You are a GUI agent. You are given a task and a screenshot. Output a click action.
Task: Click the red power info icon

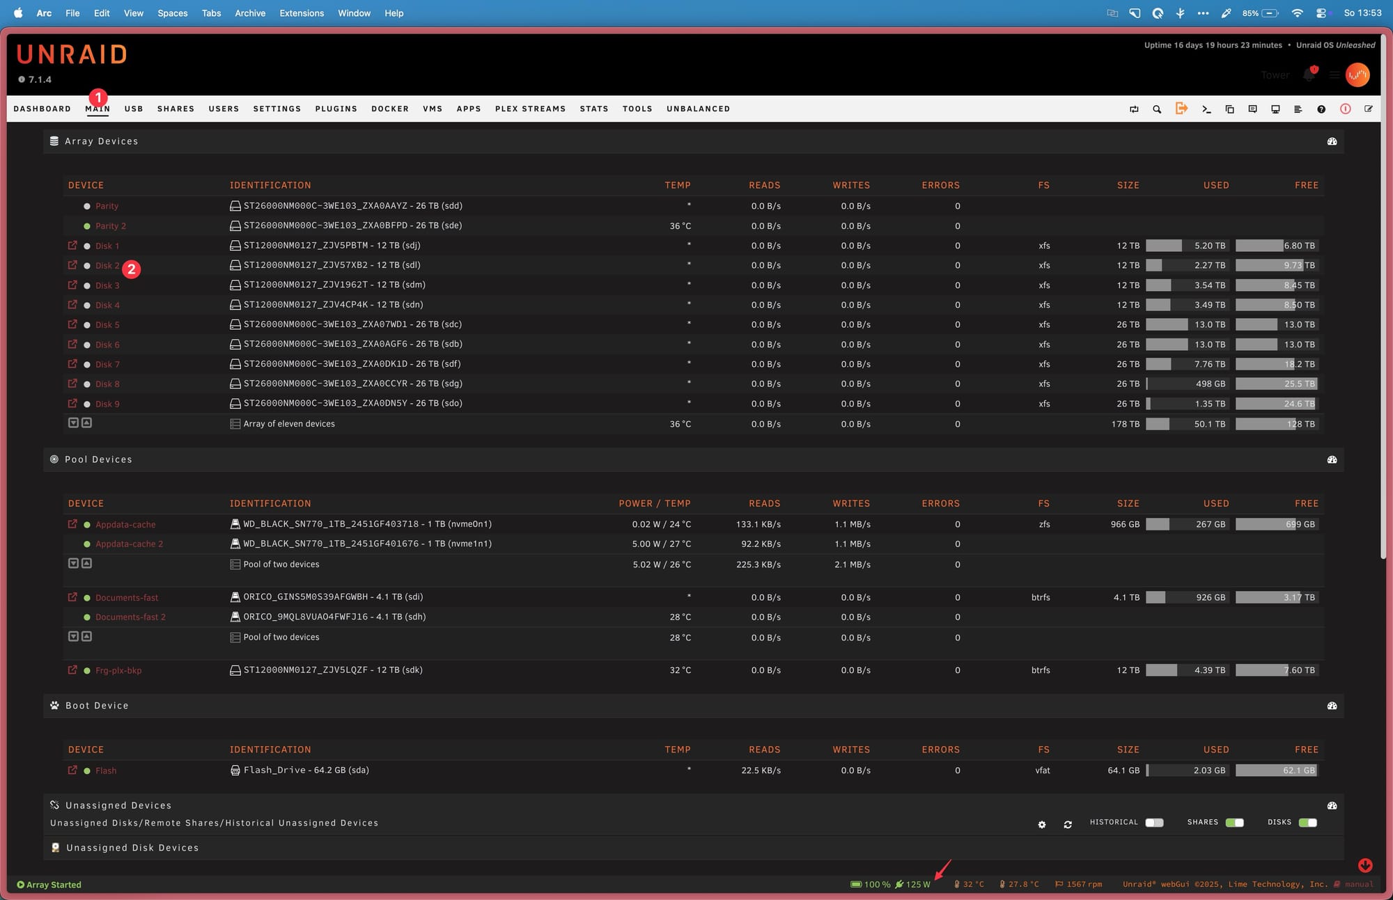pos(1345,109)
